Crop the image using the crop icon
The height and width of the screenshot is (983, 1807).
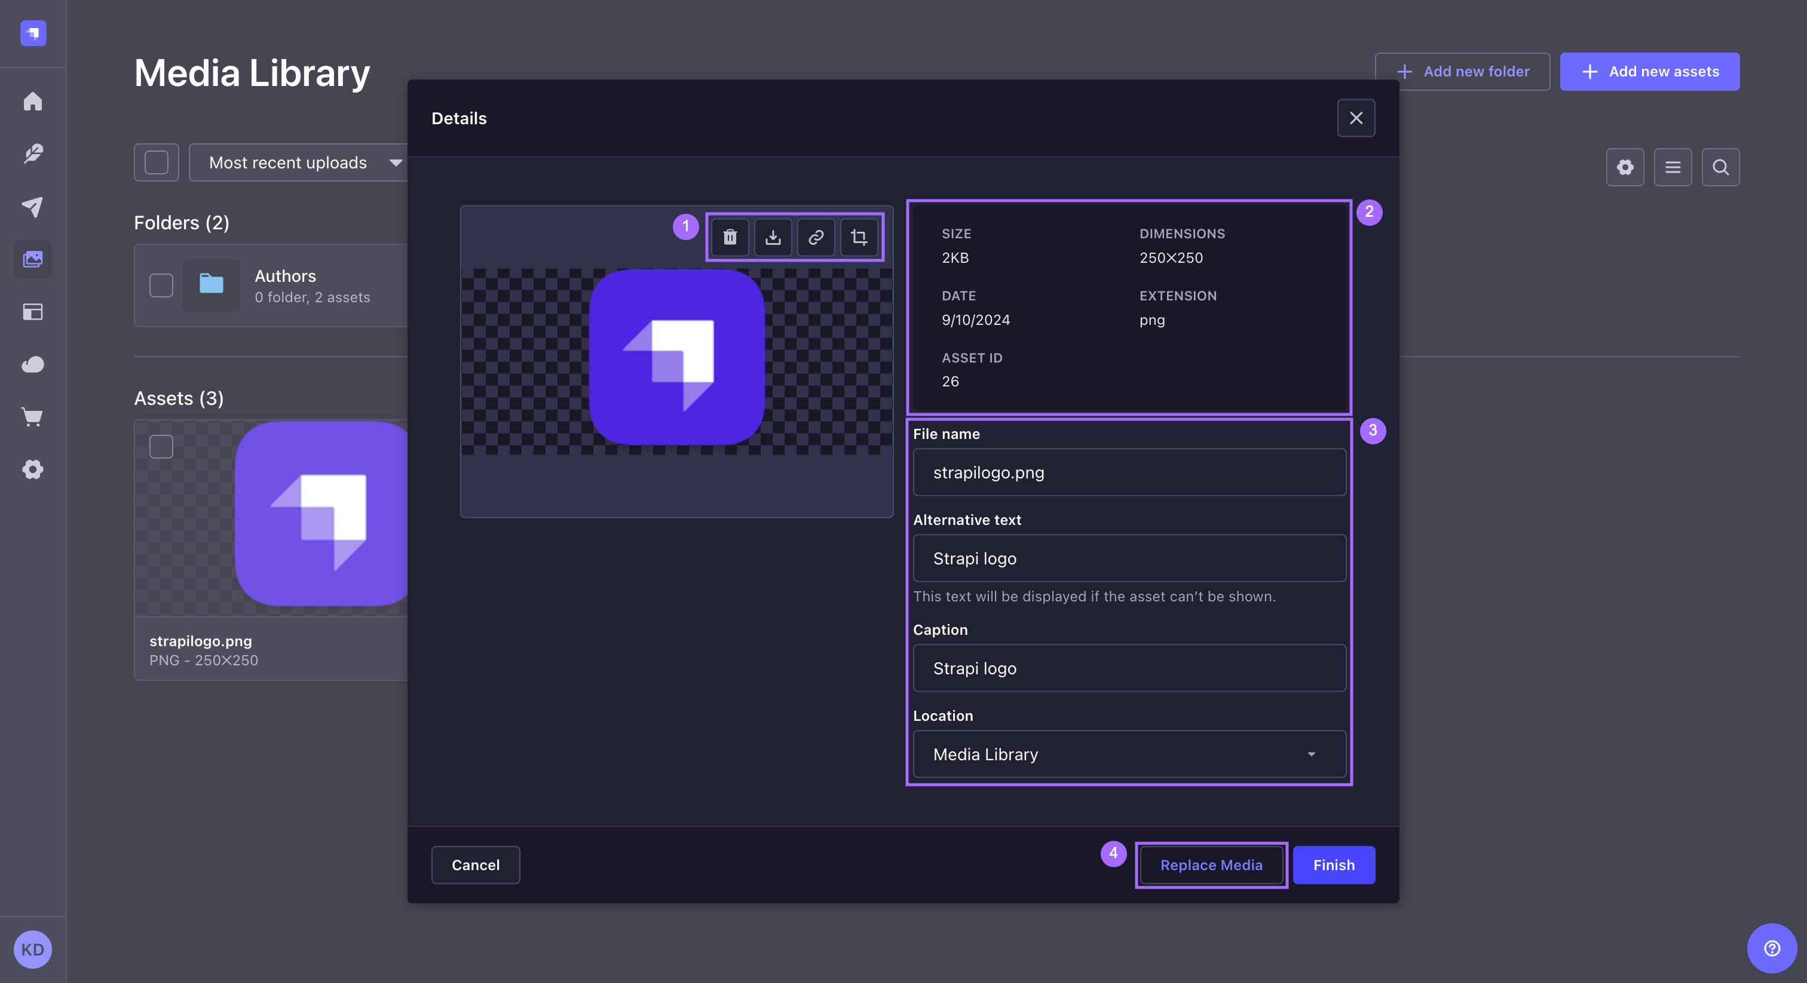point(859,237)
